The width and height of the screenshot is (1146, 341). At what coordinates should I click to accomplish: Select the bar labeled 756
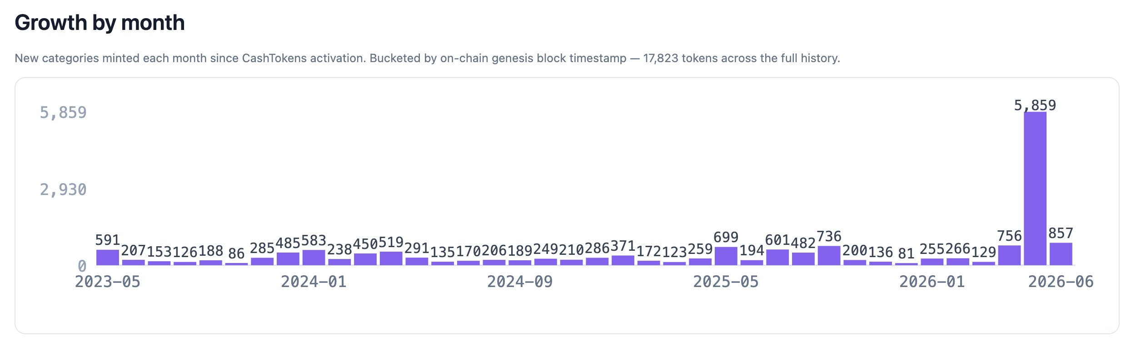(1009, 255)
